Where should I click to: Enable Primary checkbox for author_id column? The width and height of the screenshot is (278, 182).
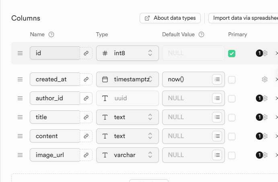tap(232, 98)
